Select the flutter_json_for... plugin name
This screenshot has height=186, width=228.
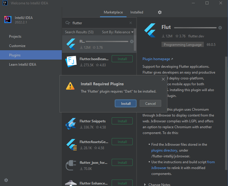click(94, 163)
